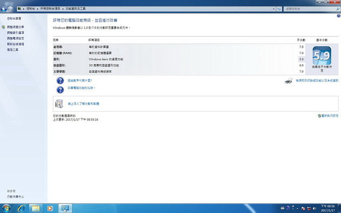
Task: Expand the arrow before the 控制台 breadcrumb
Action: tap(23, 9)
